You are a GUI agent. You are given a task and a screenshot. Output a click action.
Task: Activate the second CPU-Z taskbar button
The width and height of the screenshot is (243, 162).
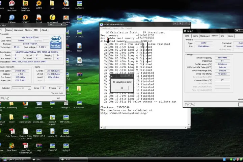click(74, 160)
